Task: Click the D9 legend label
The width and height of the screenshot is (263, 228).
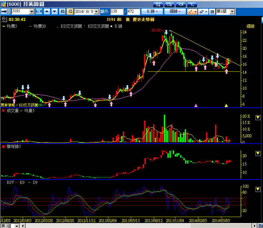Action: tap(35, 182)
